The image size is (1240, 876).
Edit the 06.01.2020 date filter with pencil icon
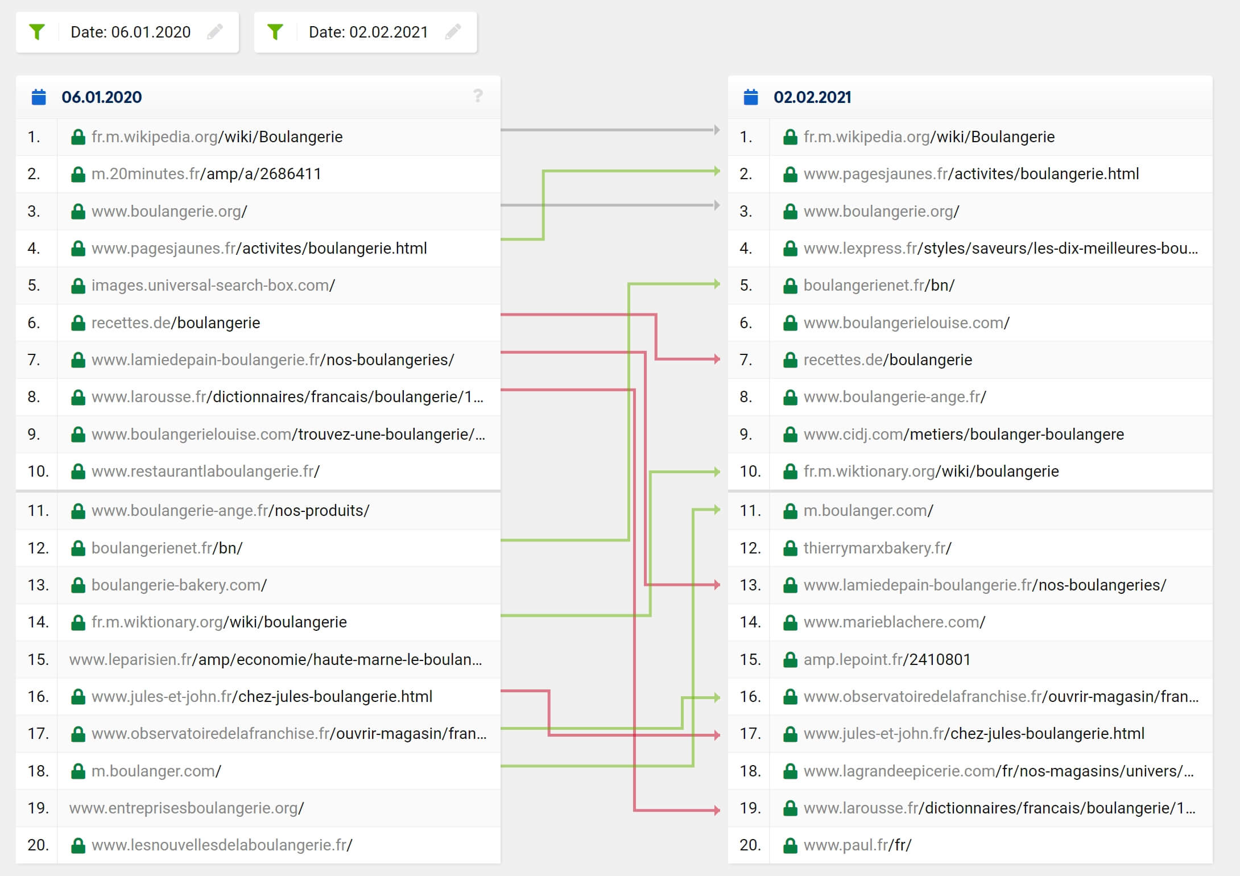pos(215,32)
